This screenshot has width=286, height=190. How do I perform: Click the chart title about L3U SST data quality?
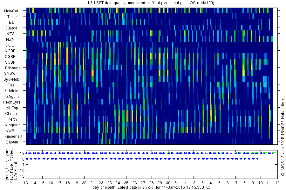coord(151,3)
